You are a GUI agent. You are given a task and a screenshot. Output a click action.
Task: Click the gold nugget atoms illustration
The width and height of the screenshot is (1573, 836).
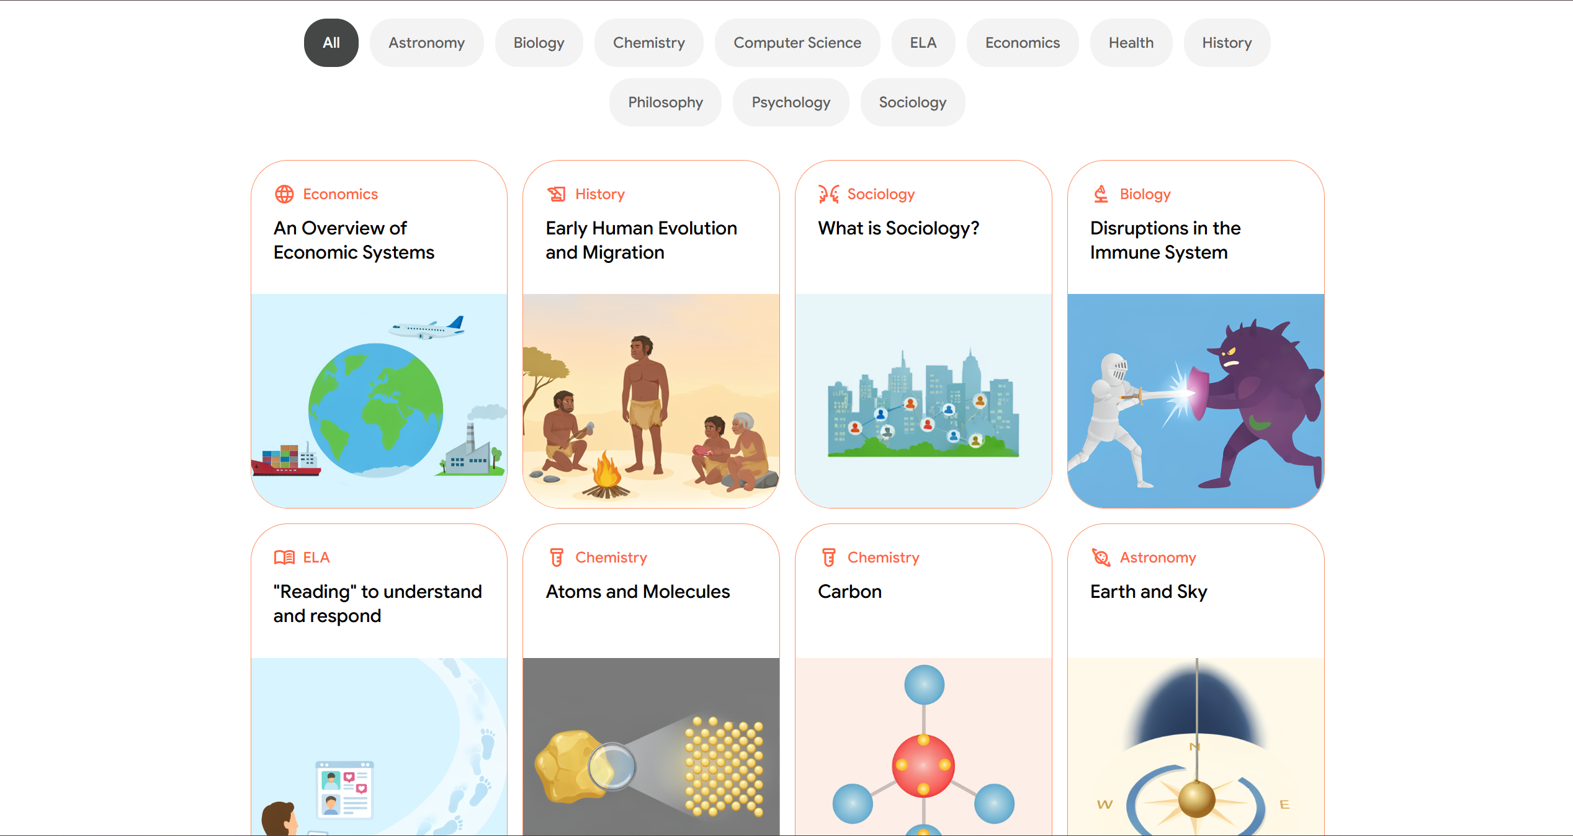point(651,747)
